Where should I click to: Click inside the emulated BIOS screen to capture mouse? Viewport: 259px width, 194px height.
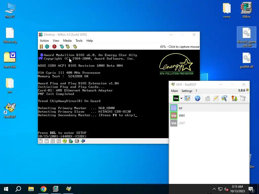103,94
